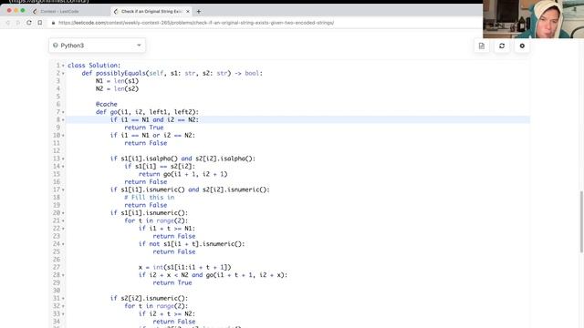The image size is (584, 328).
Task: Click the Contest tab LeetCode favicon
Action: (35, 12)
